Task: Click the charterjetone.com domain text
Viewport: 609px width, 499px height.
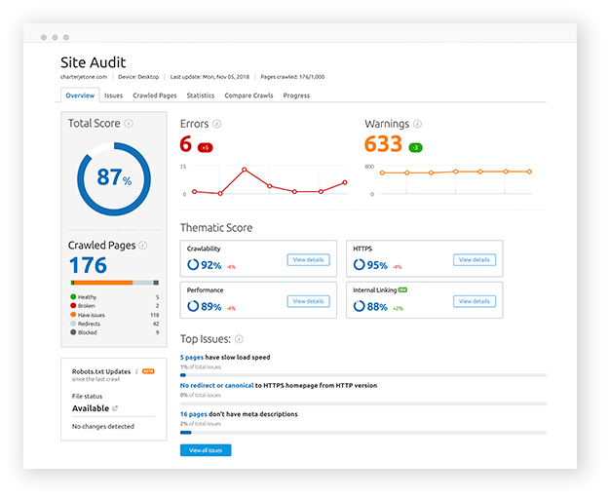Action: pyautogui.click(x=84, y=77)
